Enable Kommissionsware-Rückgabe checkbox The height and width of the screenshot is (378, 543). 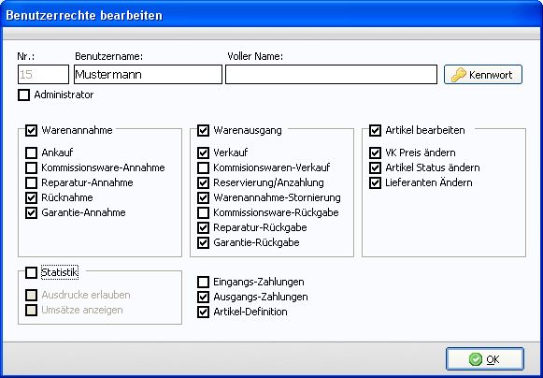pos(204,212)
